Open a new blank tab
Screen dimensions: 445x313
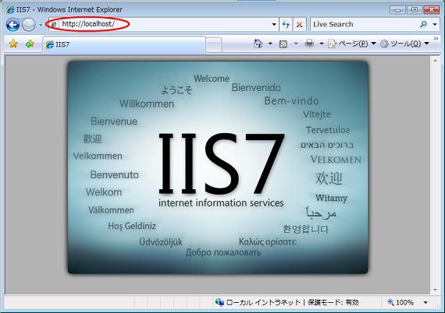click(214, 44)
